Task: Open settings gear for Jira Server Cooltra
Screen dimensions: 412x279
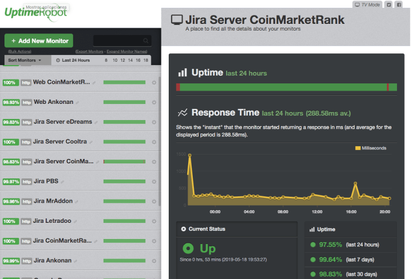Action: [154, 142]
